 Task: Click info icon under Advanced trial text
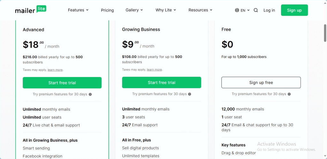(x=90, y=94)
